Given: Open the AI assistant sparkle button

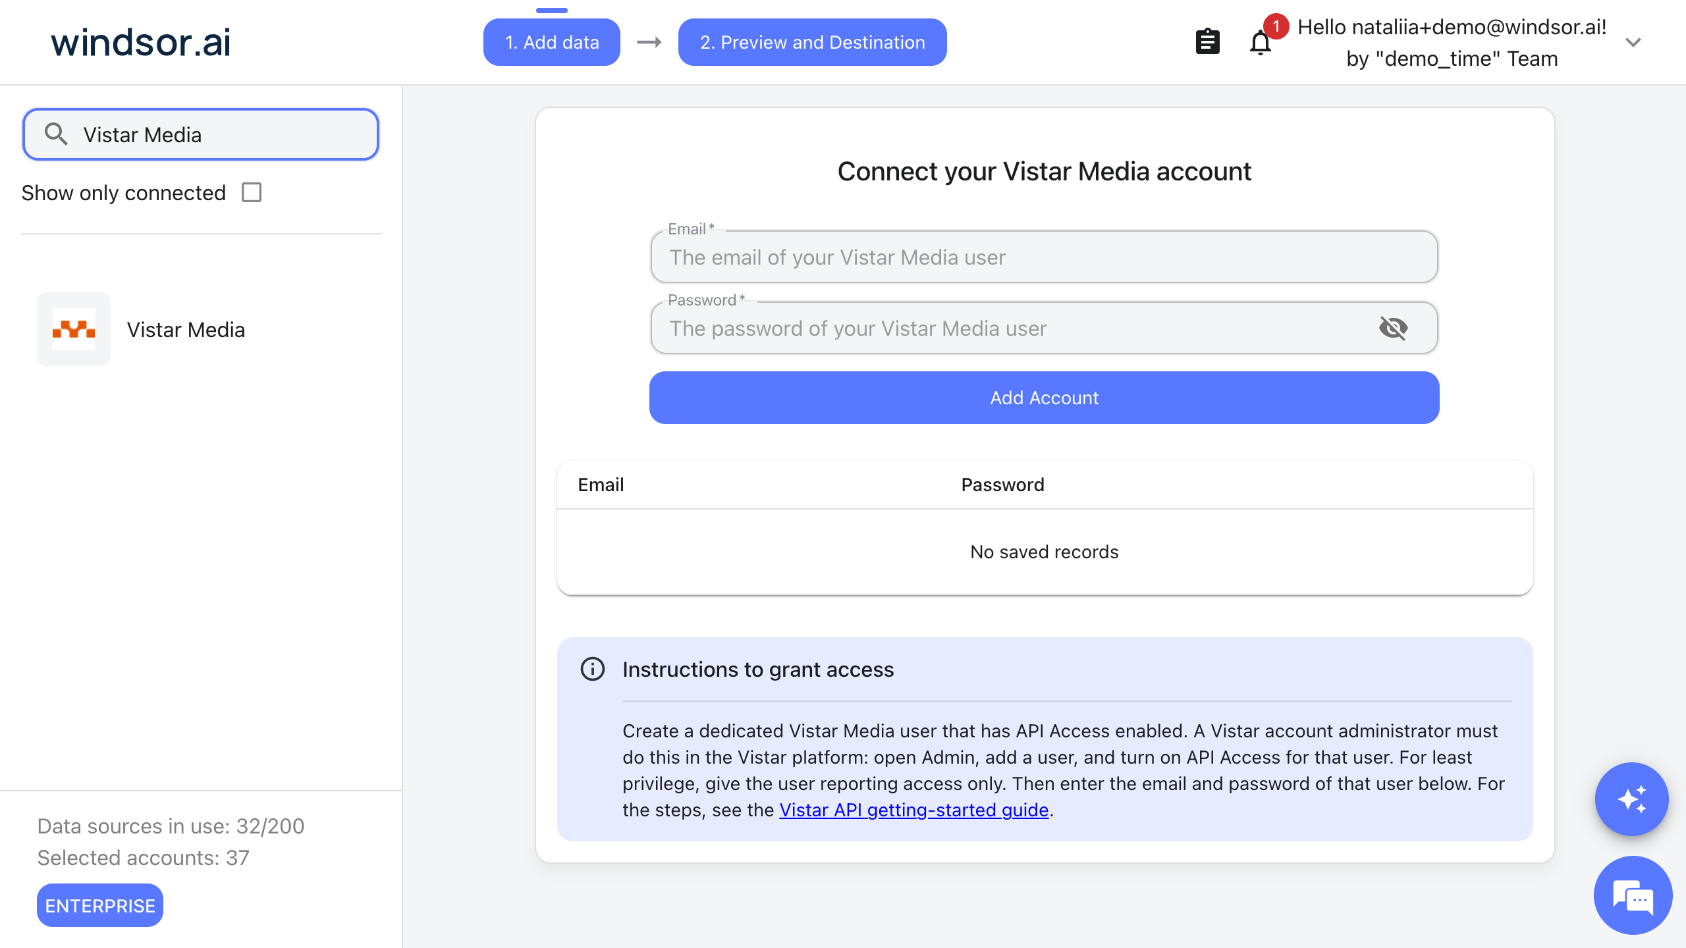Looking at the screenshot, I should click(1631, 799).
